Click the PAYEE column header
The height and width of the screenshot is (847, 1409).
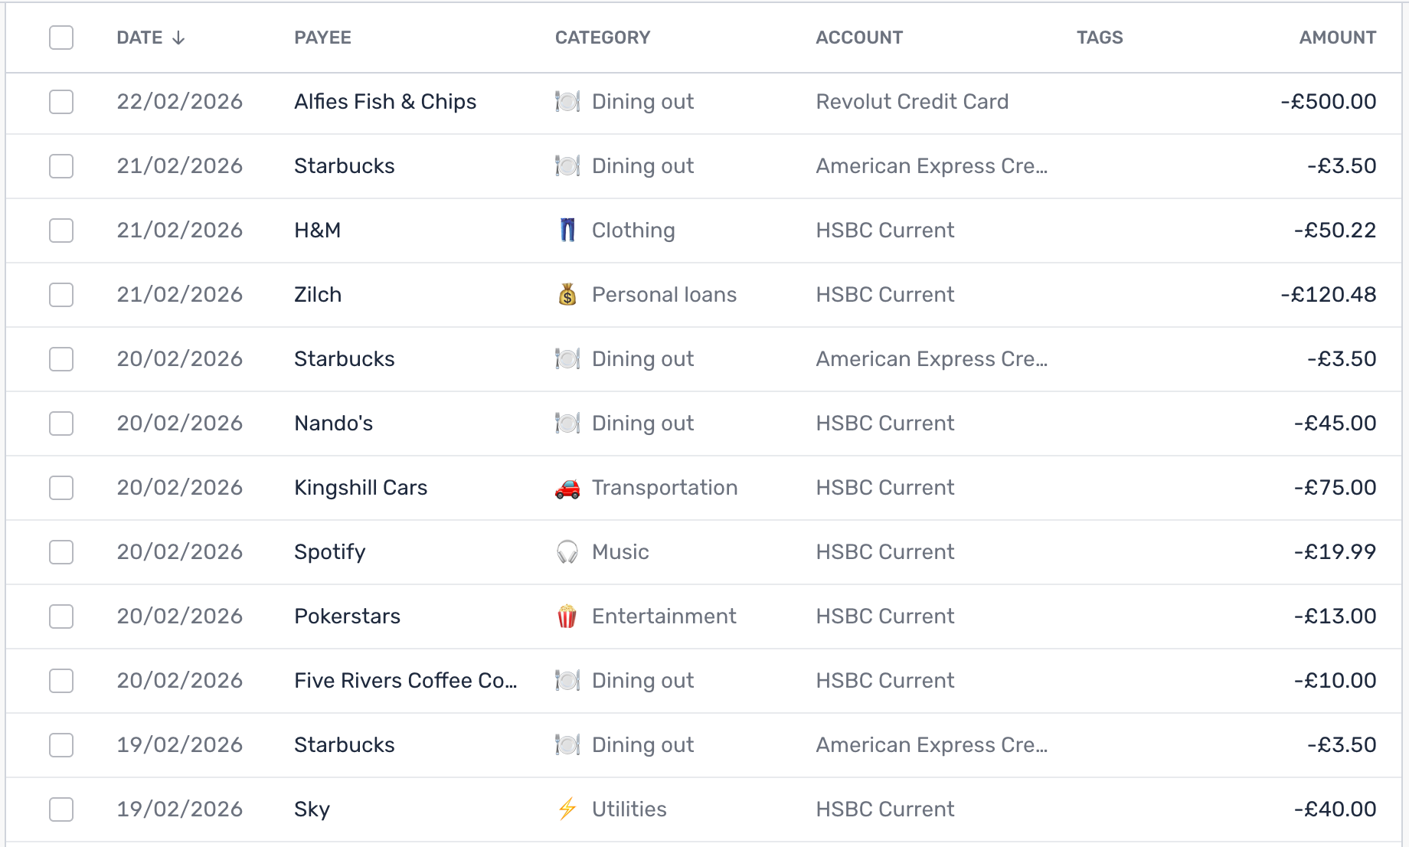(x=322, y=37)
